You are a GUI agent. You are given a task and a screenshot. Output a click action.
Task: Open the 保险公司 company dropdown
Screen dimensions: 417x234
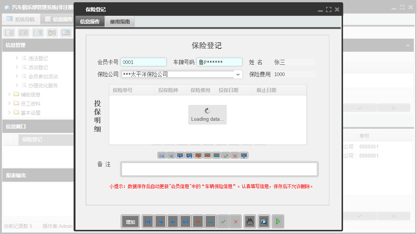coord(238,74)
